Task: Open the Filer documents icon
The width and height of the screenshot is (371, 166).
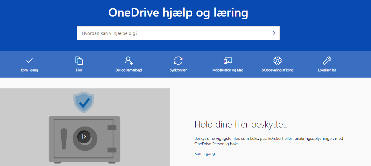Action: (79, 61)
